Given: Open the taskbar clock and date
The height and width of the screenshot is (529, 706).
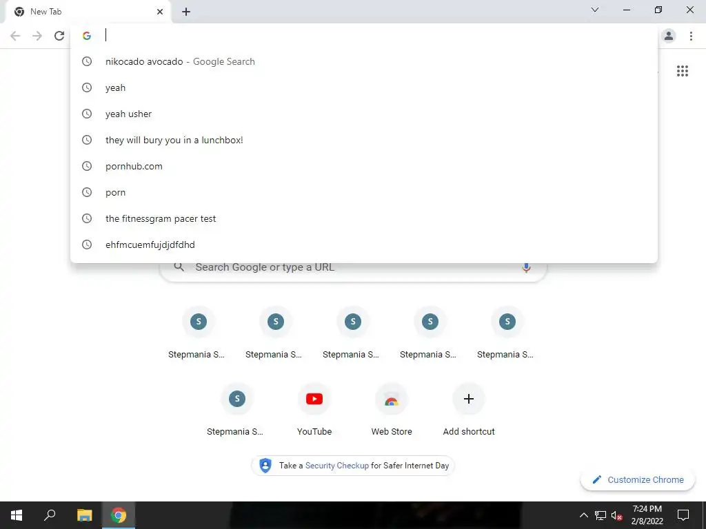Looking at the screenshot, I should pyautogui.click(x=647, y=515).
